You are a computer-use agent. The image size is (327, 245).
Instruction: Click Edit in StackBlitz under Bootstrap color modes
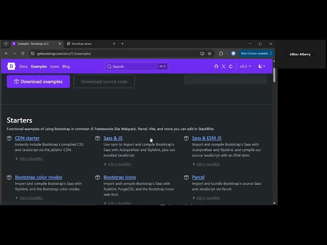point(31,198)
